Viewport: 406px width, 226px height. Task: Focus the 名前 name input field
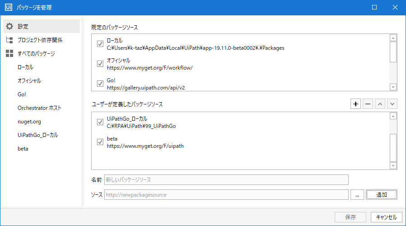[x=226, y=179]
